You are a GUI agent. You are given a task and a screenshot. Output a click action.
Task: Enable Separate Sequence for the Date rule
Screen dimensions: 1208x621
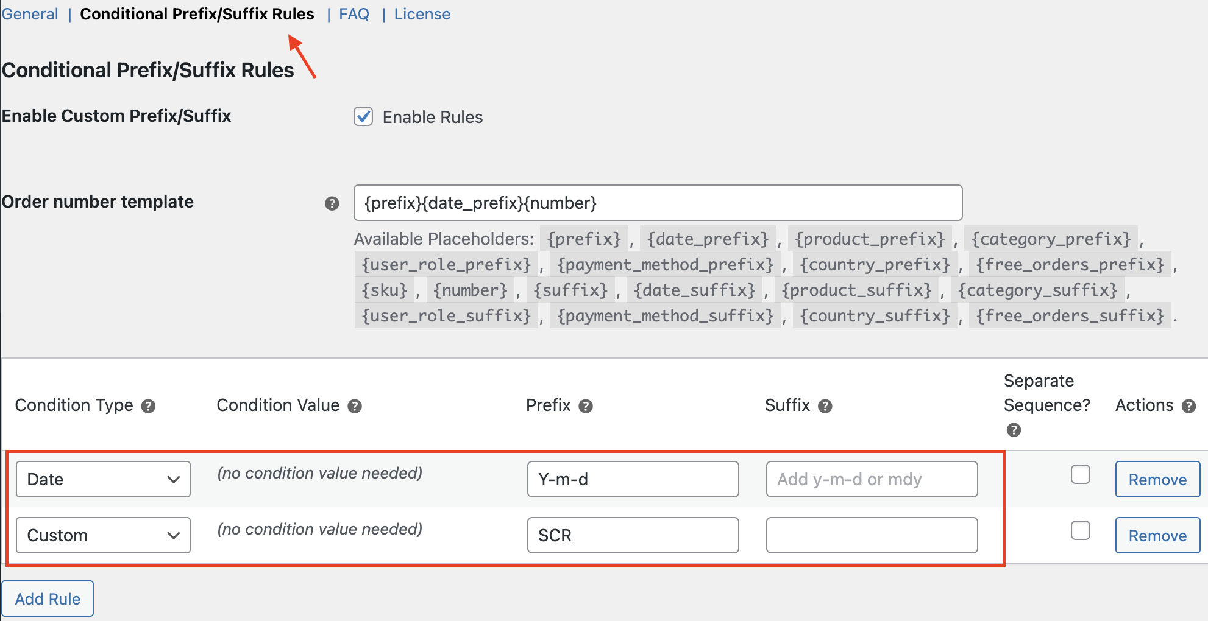click(1081, 475)
